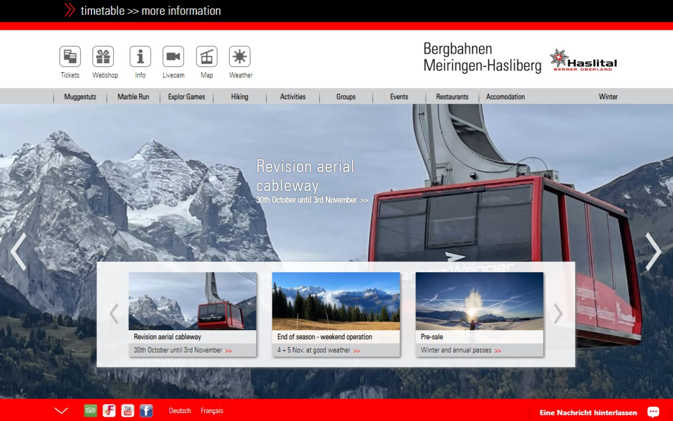Image resolution: width=673 pixels, height=421 pixels.
Task: Open the Map cable car icon
Action: tap(206, 57)
